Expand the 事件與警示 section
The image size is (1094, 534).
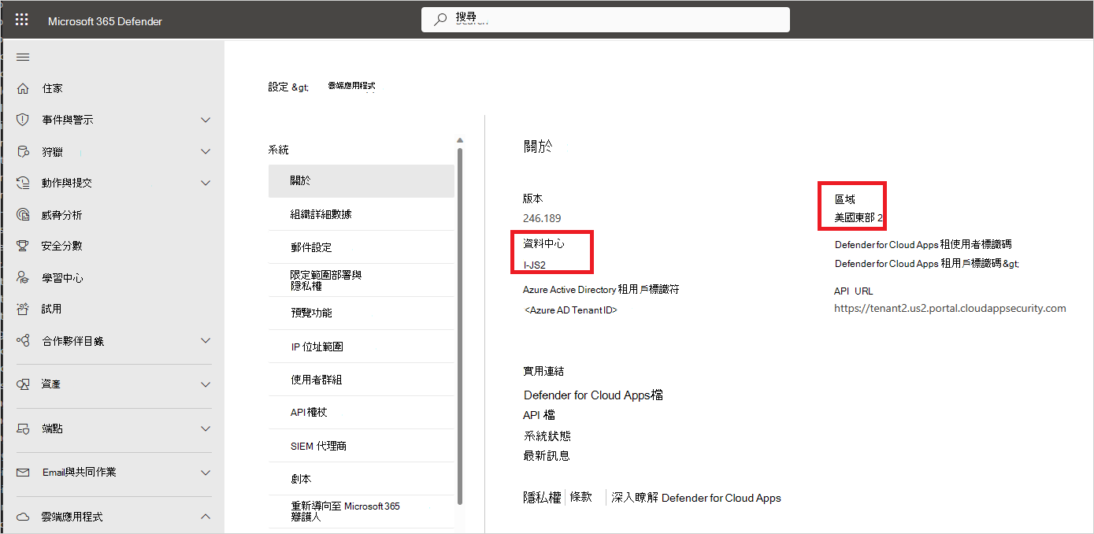coord(204,119)
